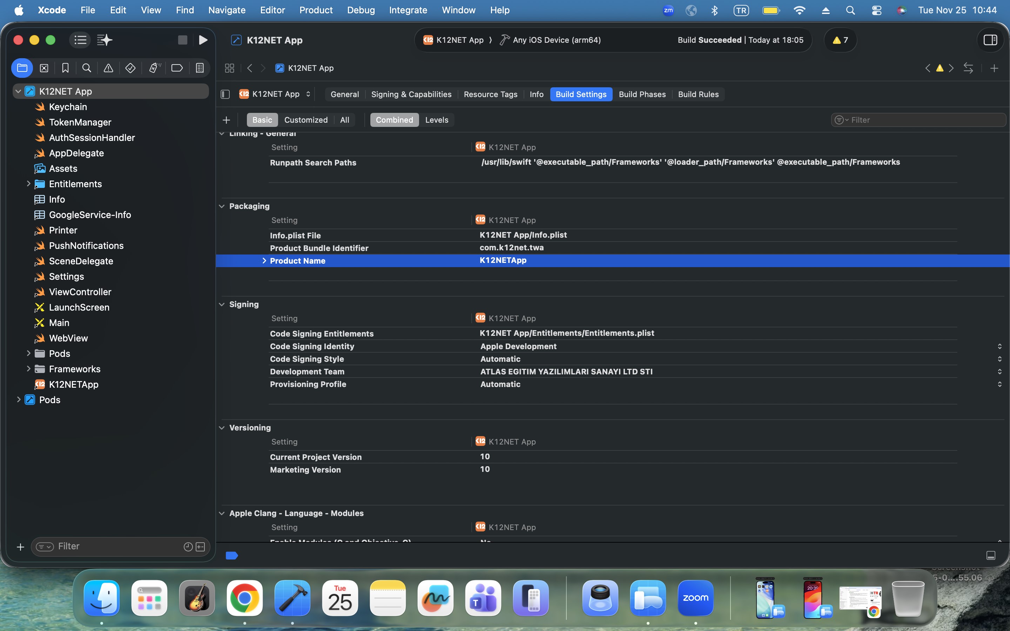Collapse the Signing settings section
The image size is (1010, 631).
[x=222, y=305]
